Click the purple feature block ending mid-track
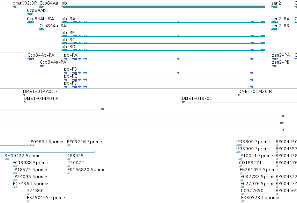This screenshot has height=203, width=297. pos(103,109)
